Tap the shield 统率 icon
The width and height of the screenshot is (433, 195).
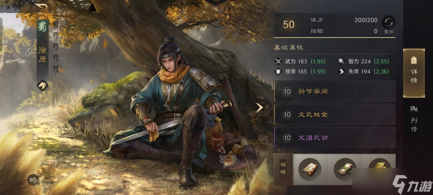278,71
